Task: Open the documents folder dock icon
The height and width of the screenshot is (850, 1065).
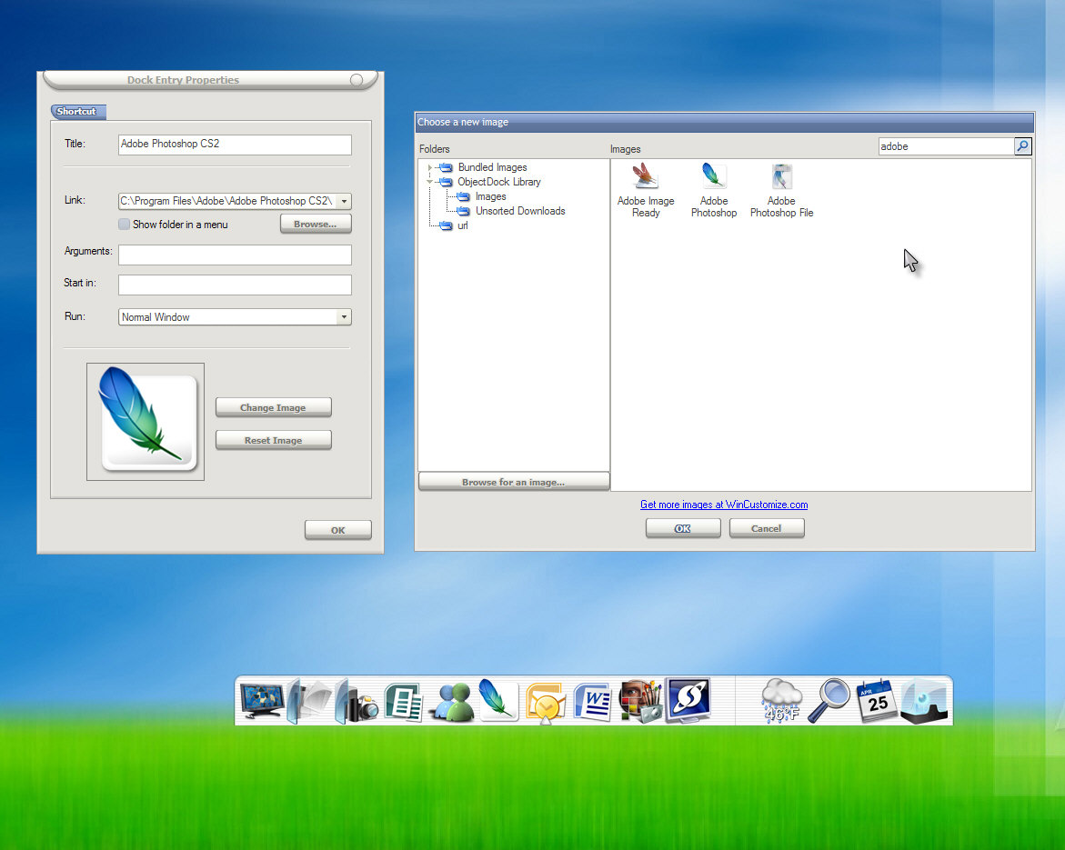Action: [x=310, y=701]
